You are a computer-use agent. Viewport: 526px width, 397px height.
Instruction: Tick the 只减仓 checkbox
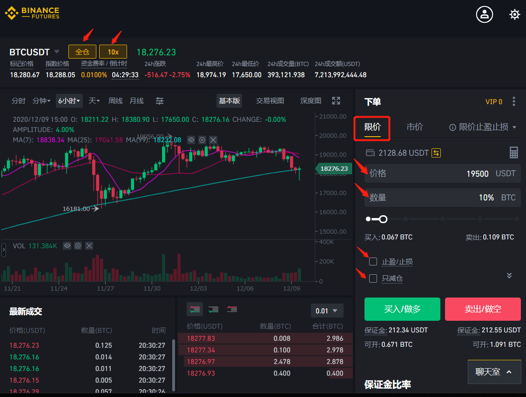(373, 278)
